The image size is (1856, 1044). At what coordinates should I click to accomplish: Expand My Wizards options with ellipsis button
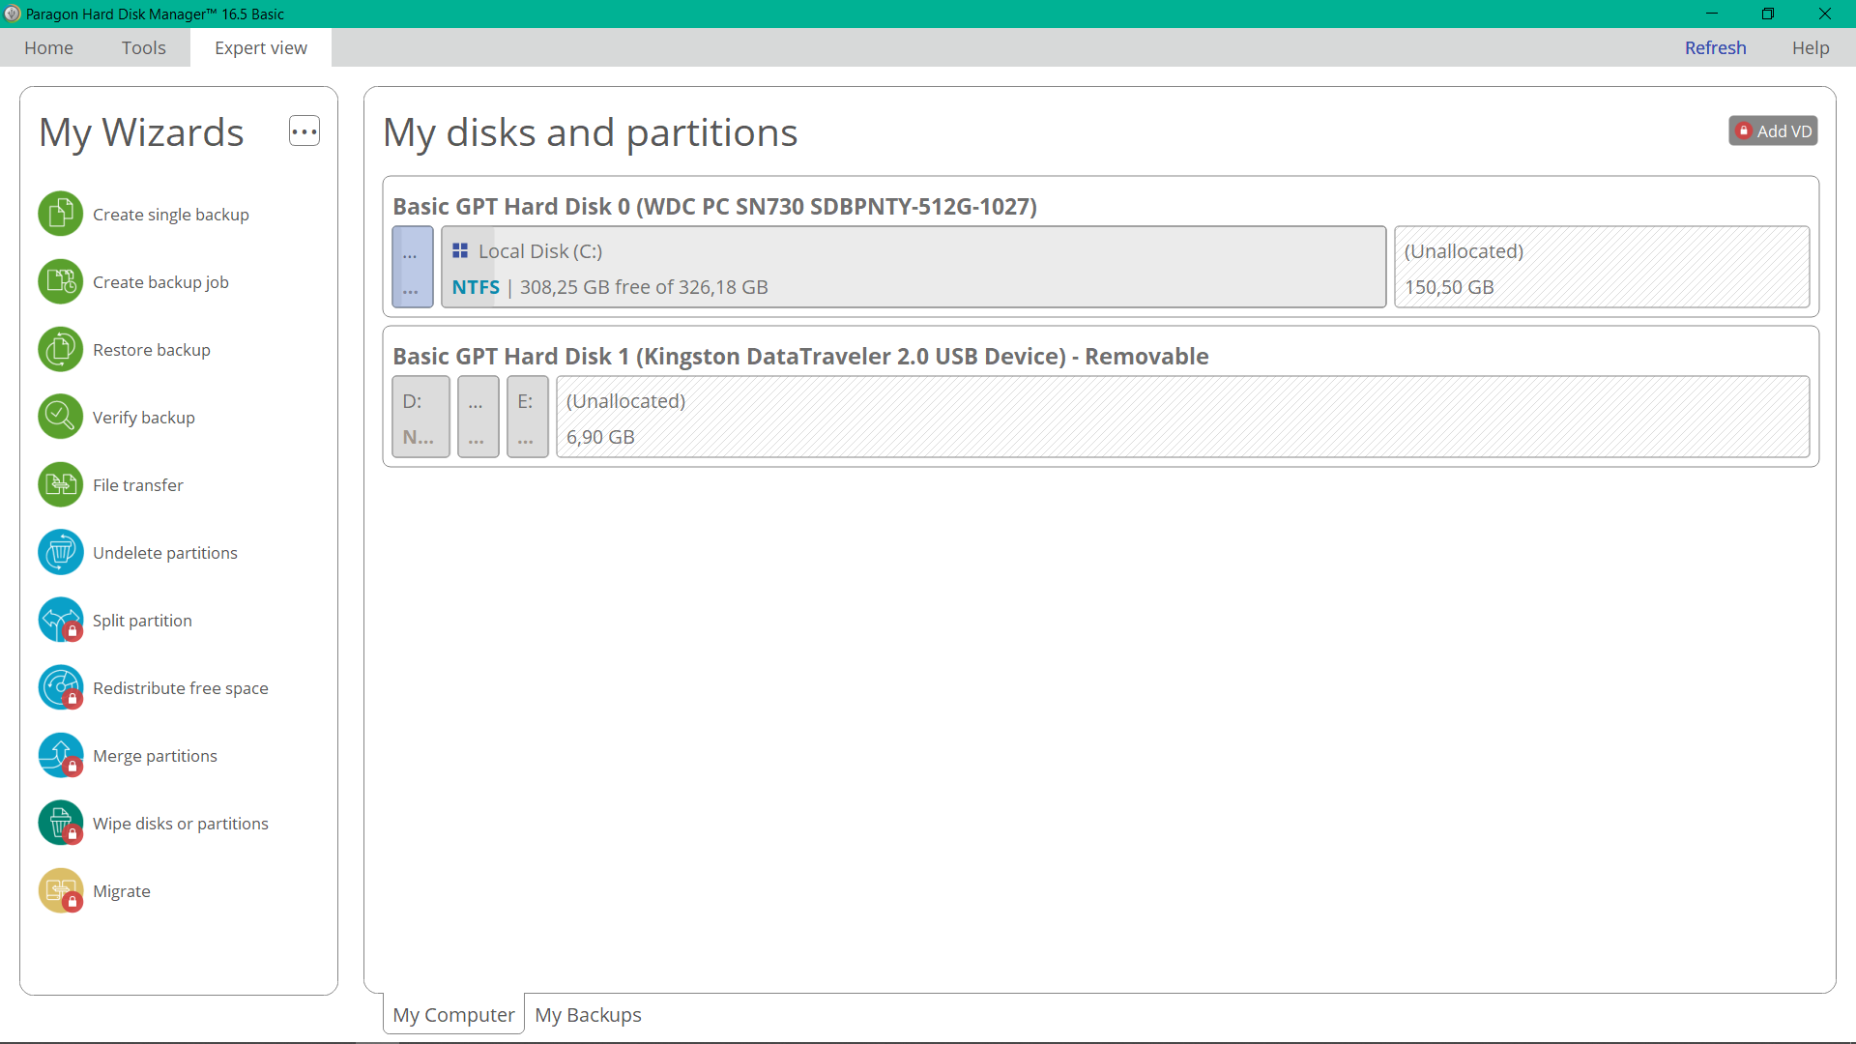point(304,131)
